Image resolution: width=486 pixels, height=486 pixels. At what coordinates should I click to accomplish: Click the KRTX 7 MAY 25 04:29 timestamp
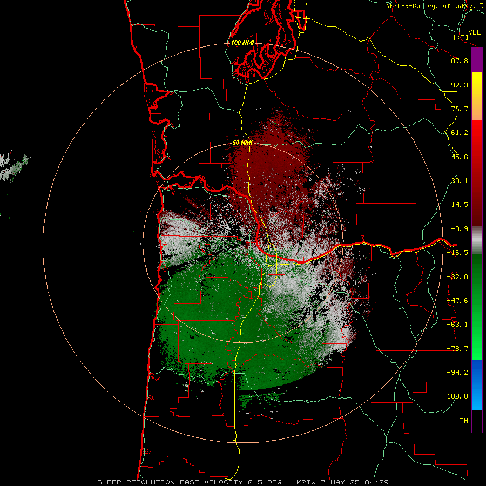(342, 482)
